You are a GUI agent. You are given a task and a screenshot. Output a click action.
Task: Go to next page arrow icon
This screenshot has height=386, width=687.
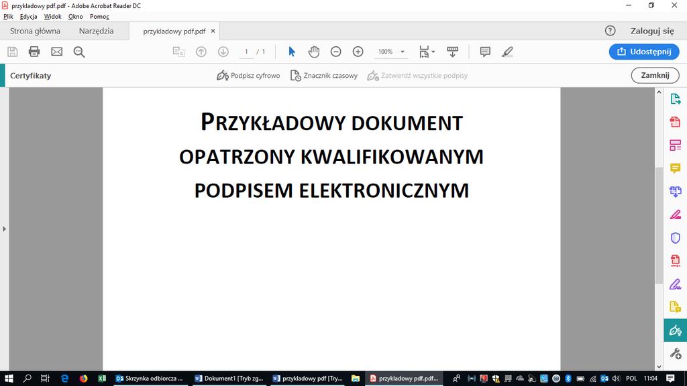coord(223,52)
